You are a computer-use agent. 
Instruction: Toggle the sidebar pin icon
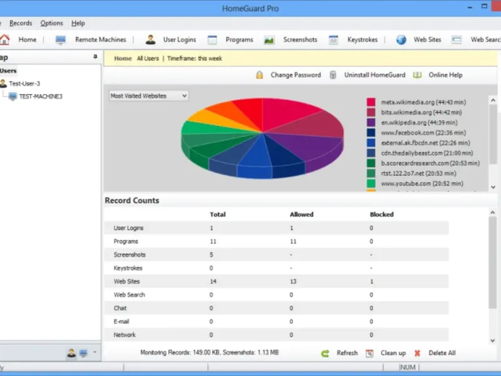tap(95, 56)
